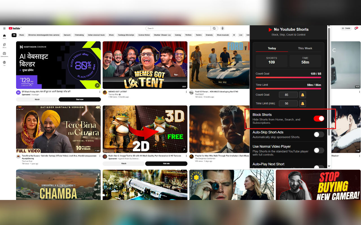Open the You section in sidebar

click(4, 63)
